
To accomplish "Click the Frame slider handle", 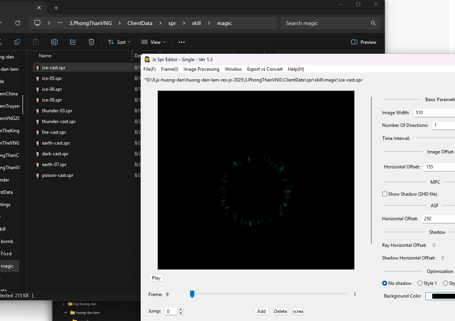I will [x=192, y=294].
